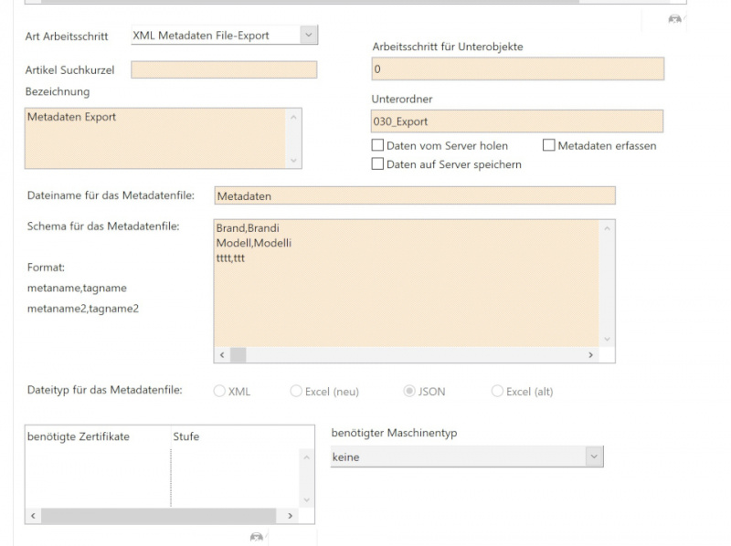Click the Stufe column header
The width and height of the screenshot is (731, 546).
coord(186,436)
